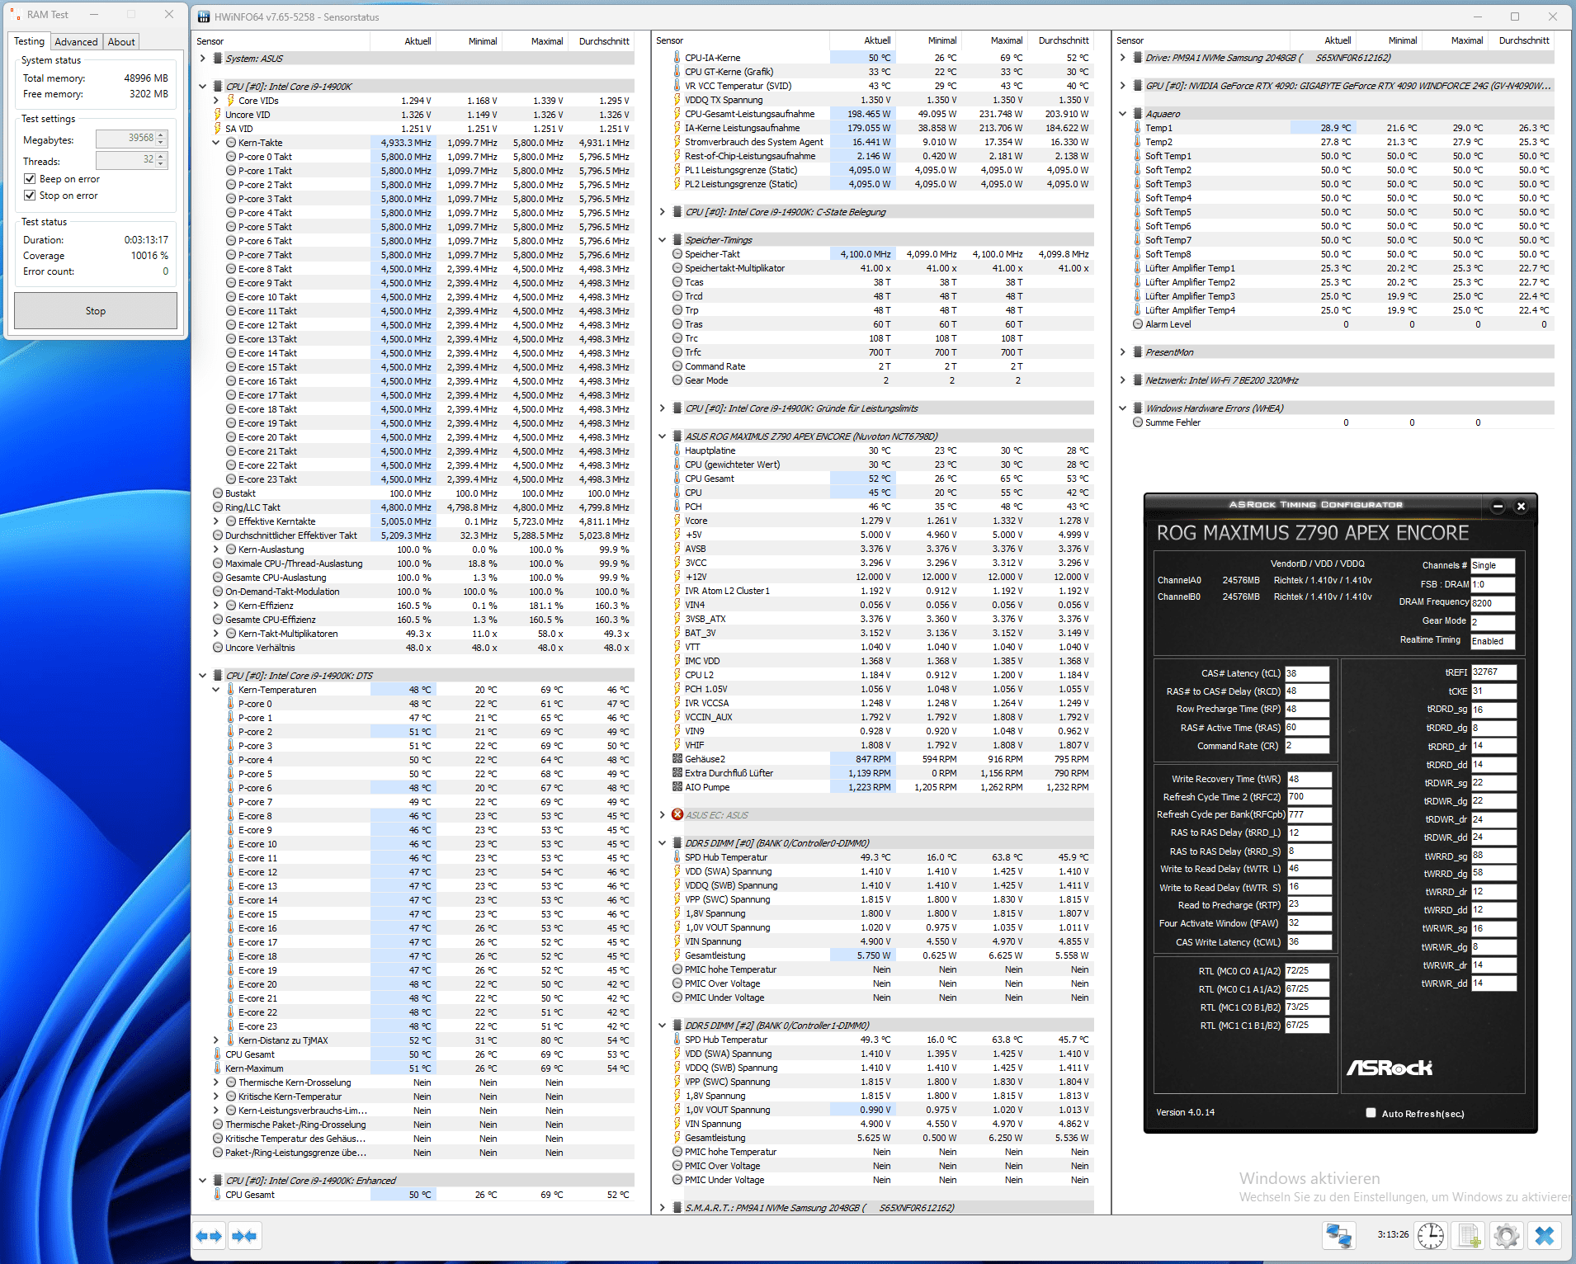Click the expand-columns arrows icon in HWiNFO
The width and height of the screenshot is (1576, 1264).
pos(210,1236)
